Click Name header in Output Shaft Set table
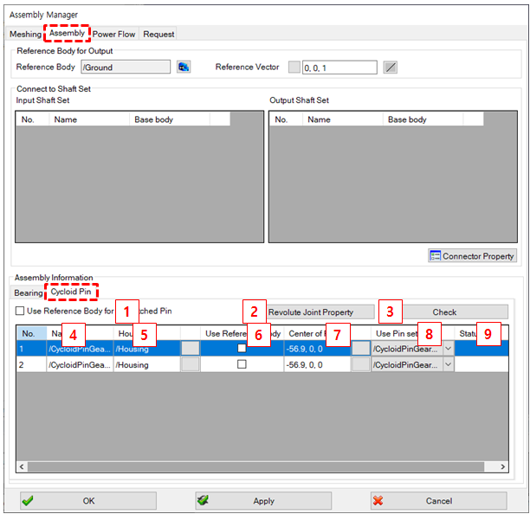This screenshot has width=530, height=514. point(343,119)
